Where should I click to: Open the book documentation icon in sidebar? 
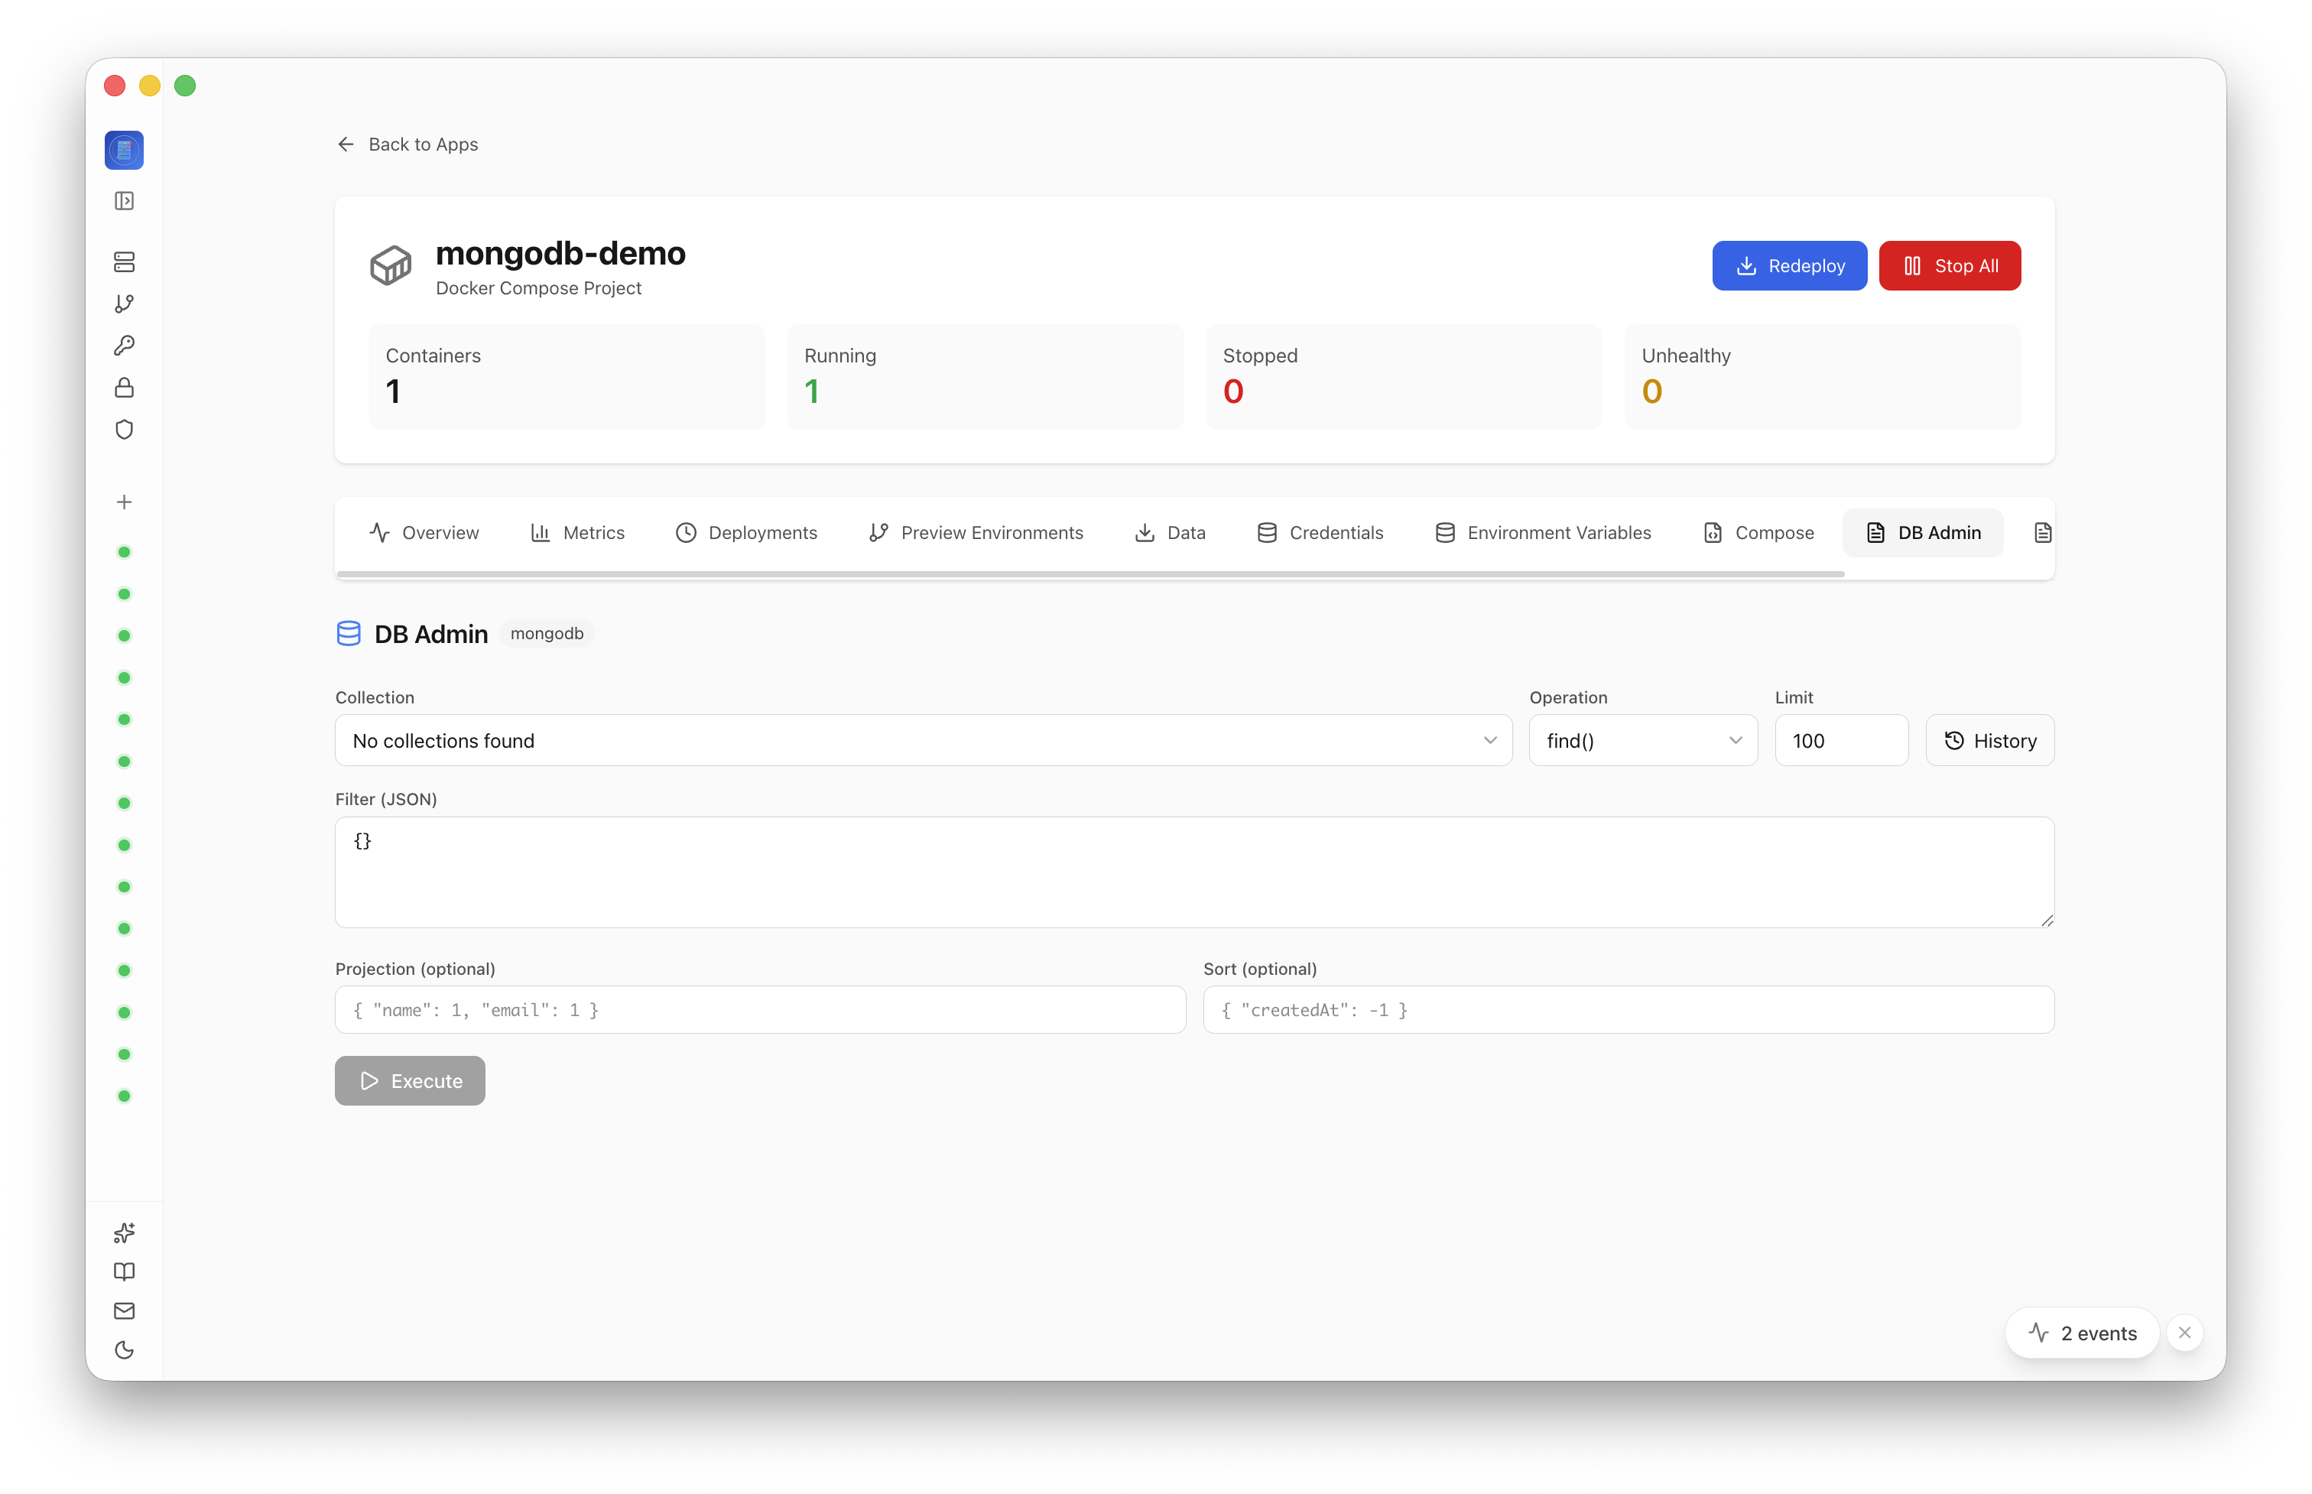tap(124, 1271)
